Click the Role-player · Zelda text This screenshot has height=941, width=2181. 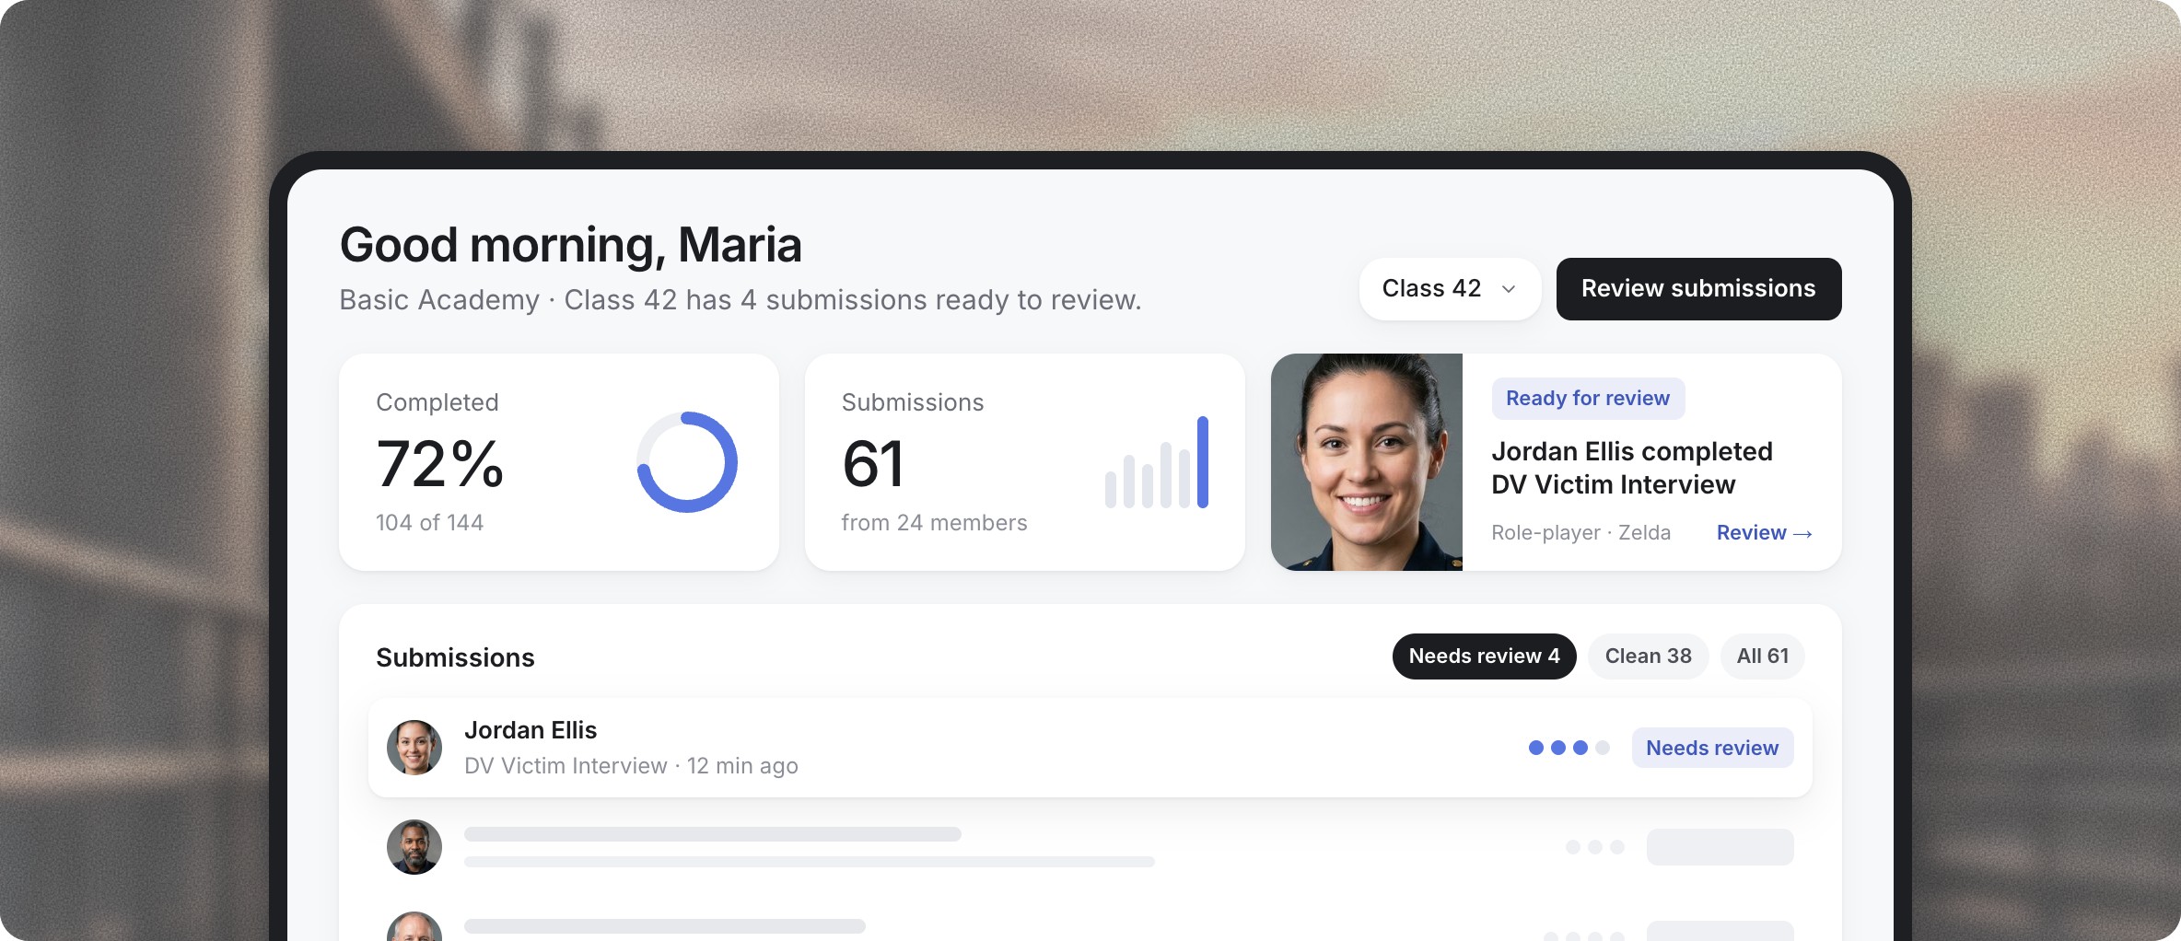click(x=1580, y=533)
